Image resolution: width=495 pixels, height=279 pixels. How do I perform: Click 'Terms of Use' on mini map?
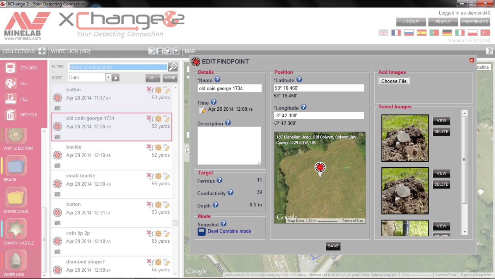[352, 221]
